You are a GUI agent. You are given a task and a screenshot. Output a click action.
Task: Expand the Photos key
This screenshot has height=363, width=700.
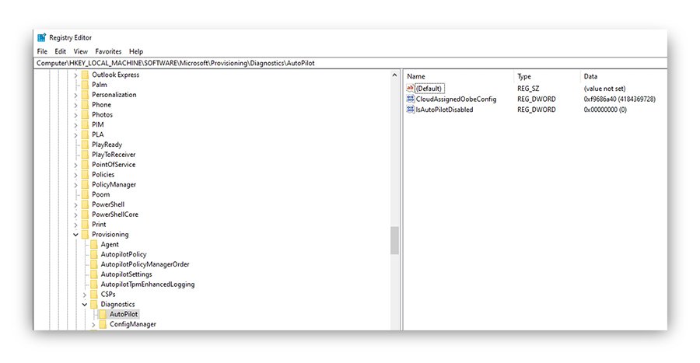75,115
